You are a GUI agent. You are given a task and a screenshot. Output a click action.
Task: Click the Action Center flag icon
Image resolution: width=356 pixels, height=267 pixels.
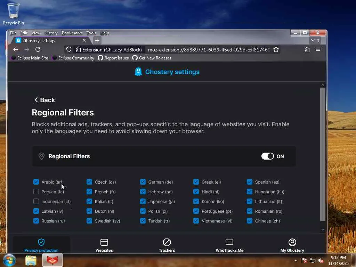pos(304,260)
